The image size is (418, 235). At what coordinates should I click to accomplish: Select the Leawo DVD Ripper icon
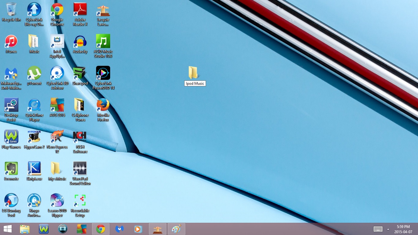tap(57, 205)
